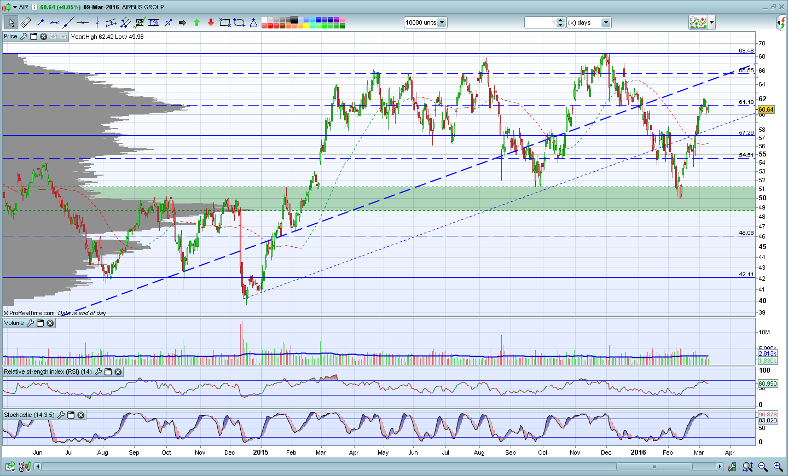Maximize the RSI indicator panel
This screenshot has height=476, width=788.
click(x=108, y=372)
